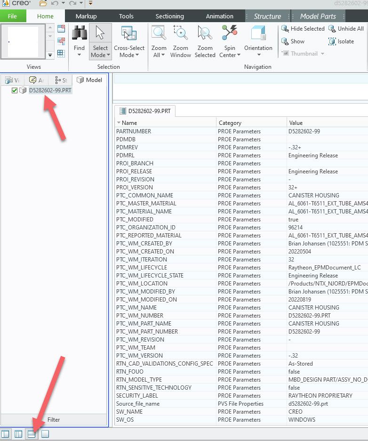
Task: Open the Sectioning ribbon tab
Action: [x=169, y=16]
